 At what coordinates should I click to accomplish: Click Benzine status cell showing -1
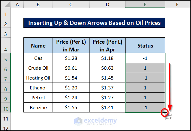pyautogui.click(x=145, y=107)
